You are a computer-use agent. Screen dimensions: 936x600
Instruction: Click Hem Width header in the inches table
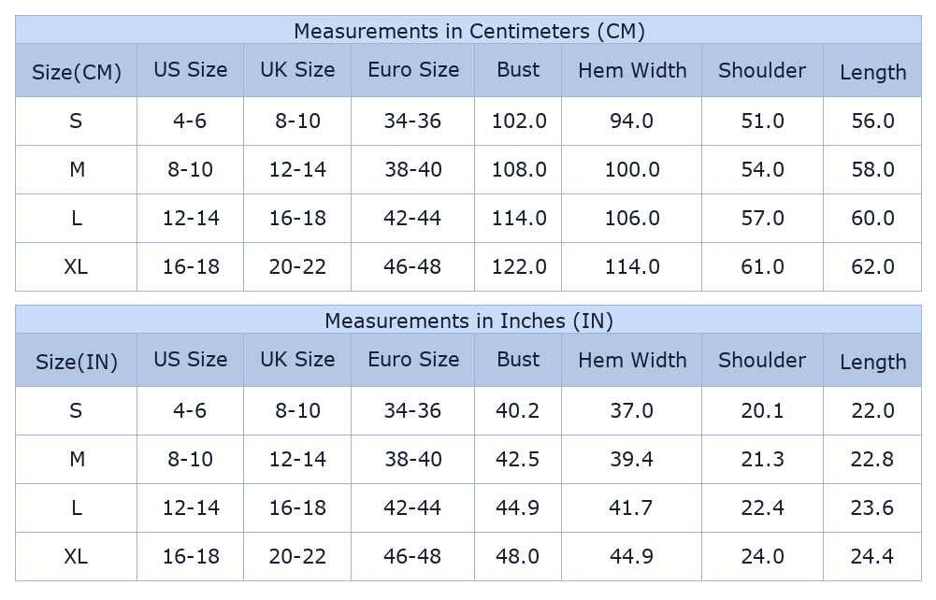[632, 360]
